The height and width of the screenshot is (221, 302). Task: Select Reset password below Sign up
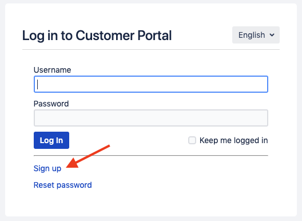(62, 185)
